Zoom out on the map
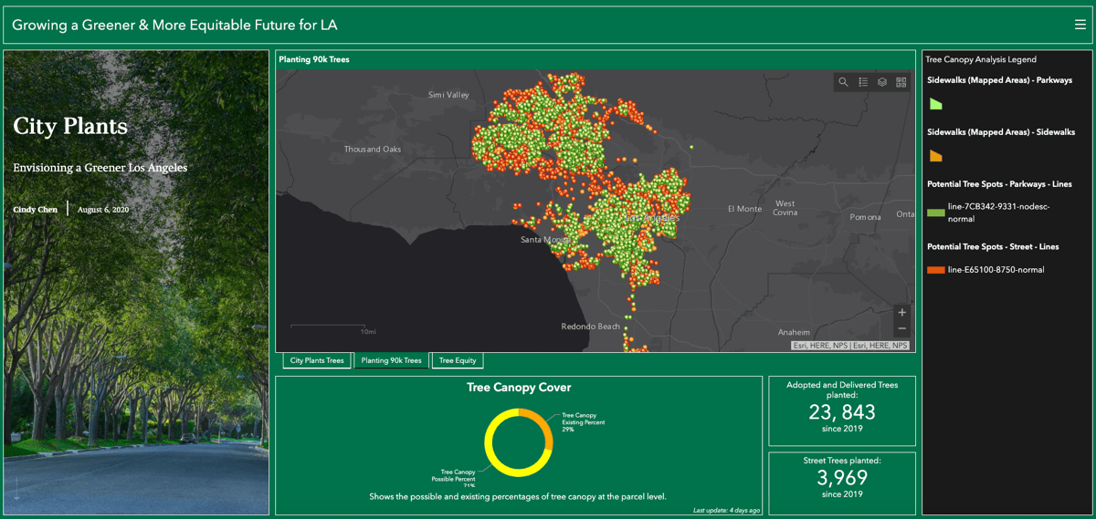The height and width of the screenshot is (519, 1096). coord(901,328)
